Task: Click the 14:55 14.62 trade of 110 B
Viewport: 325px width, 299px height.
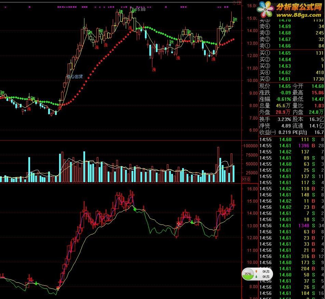Action: 292,189
